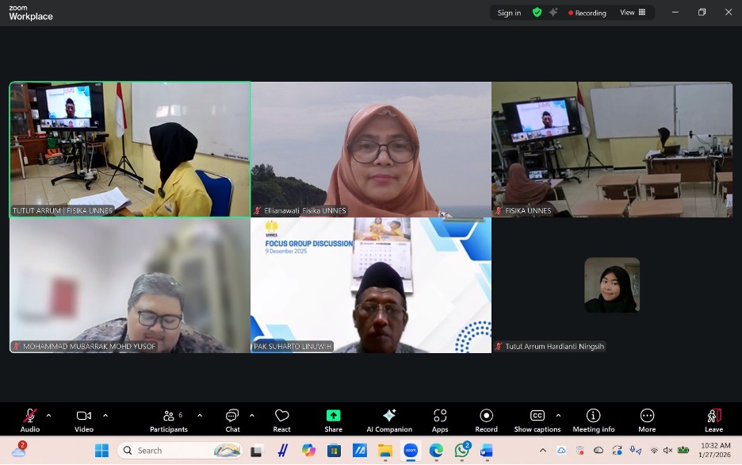The image size is (742, 465).
Task: Open the View layout menu at top
Action: [x=633, y=13]
